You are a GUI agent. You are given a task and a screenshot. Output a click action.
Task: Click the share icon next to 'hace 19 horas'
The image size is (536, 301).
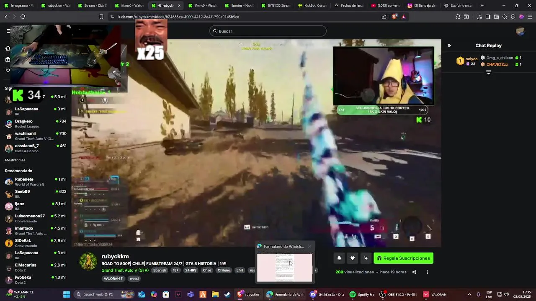(414, 272)
